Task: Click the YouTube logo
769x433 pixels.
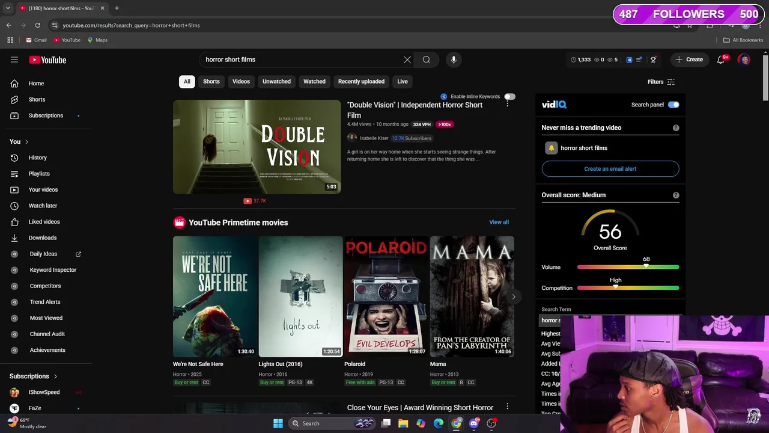Action: [x=47, y=60]
